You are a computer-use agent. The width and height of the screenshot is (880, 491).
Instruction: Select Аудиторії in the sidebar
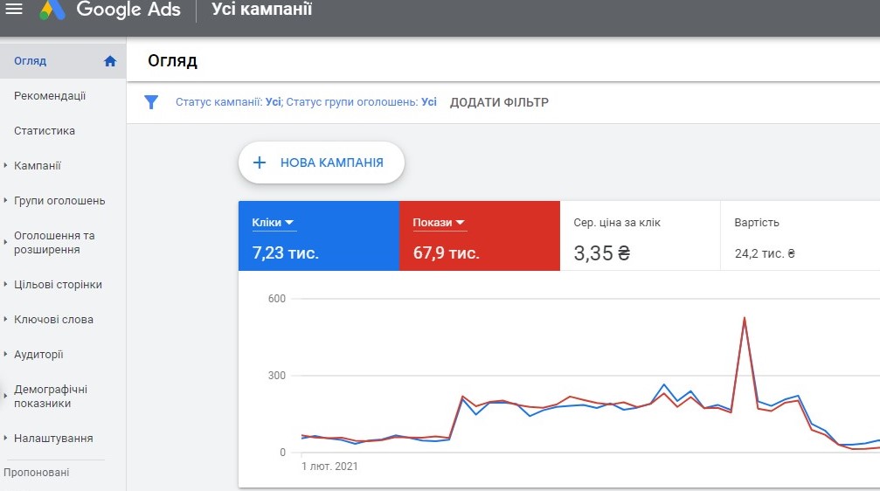point(38,355)
